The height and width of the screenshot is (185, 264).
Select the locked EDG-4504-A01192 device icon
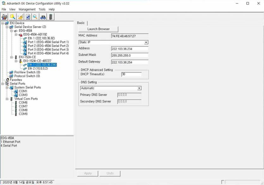20,35
